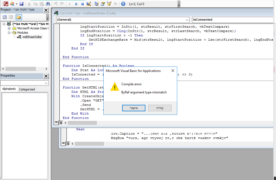Open the Properties object dropdown
The height and width of the screenshot is (180, 276).
[46, 83]
